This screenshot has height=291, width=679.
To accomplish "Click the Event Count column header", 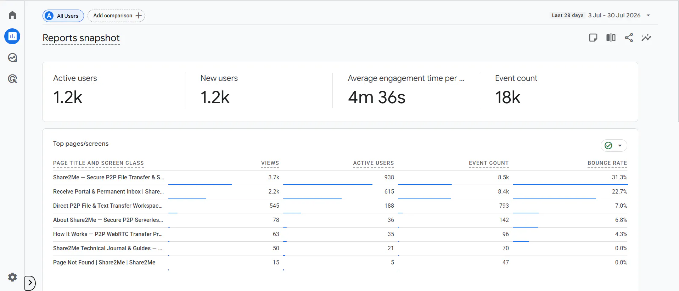I will 489,163.
